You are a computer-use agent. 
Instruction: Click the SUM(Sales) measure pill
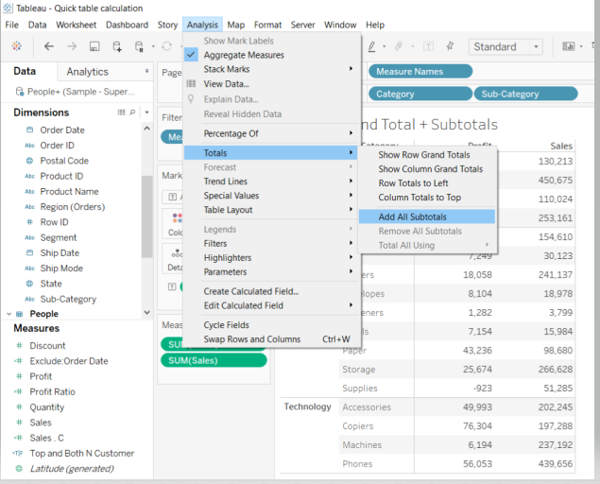[212, 360]
